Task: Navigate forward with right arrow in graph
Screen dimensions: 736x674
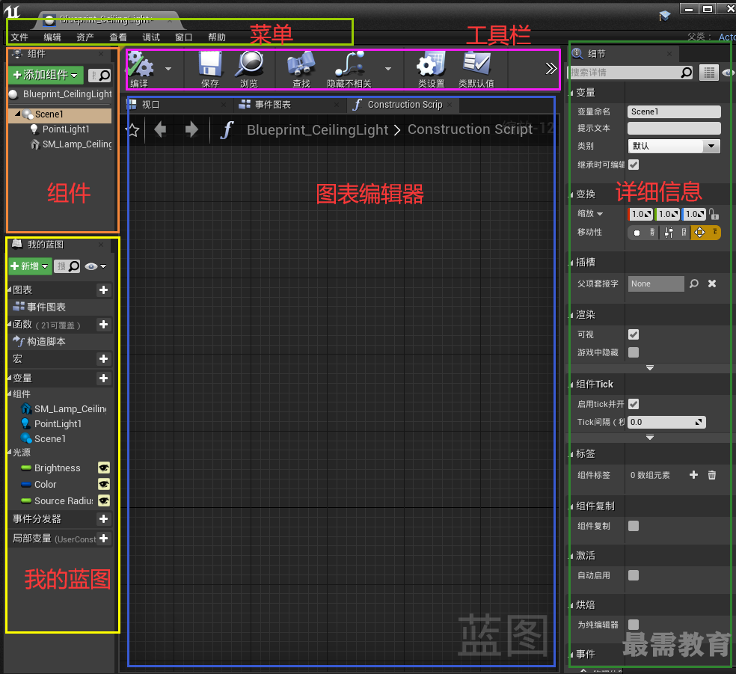Action: click(191, 129)
